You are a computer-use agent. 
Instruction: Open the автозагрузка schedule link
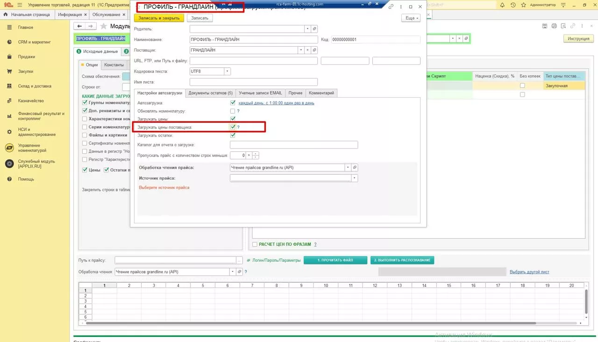[x=276, y=103]
